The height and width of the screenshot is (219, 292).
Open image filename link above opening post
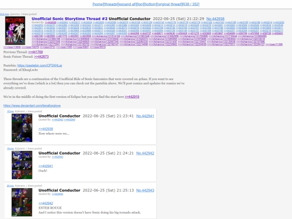pyautogui.click(x=4, y=14)
